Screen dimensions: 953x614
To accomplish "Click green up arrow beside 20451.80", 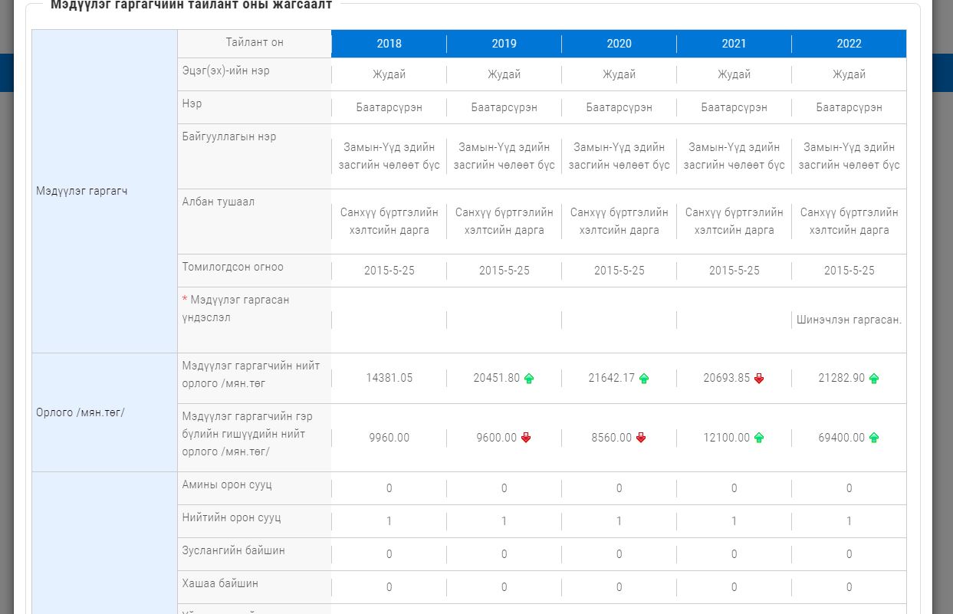I will 529,379.
